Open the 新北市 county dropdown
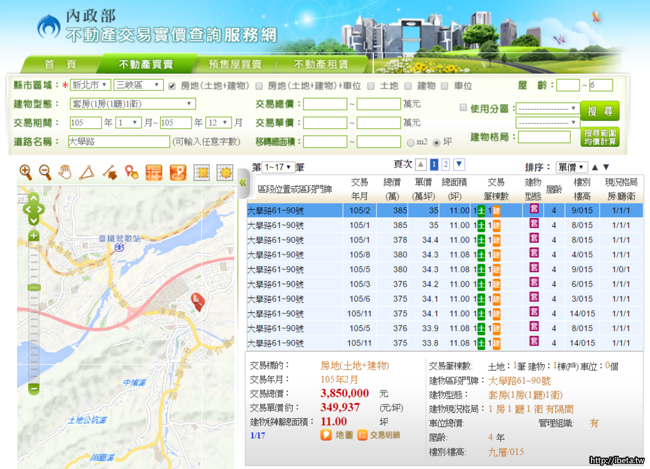Screen dimensions: 650x469 click(90, 85)
